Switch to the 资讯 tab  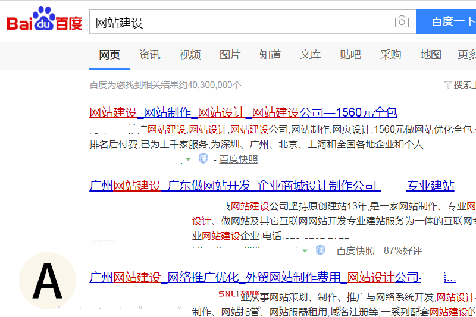(x=150, y=55)
